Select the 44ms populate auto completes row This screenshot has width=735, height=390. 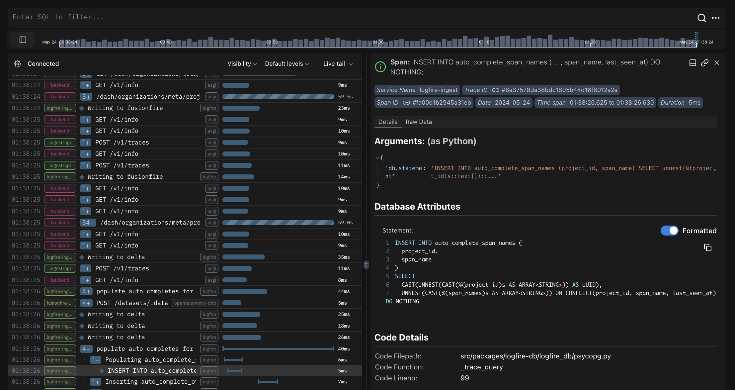tap(185, 291)
